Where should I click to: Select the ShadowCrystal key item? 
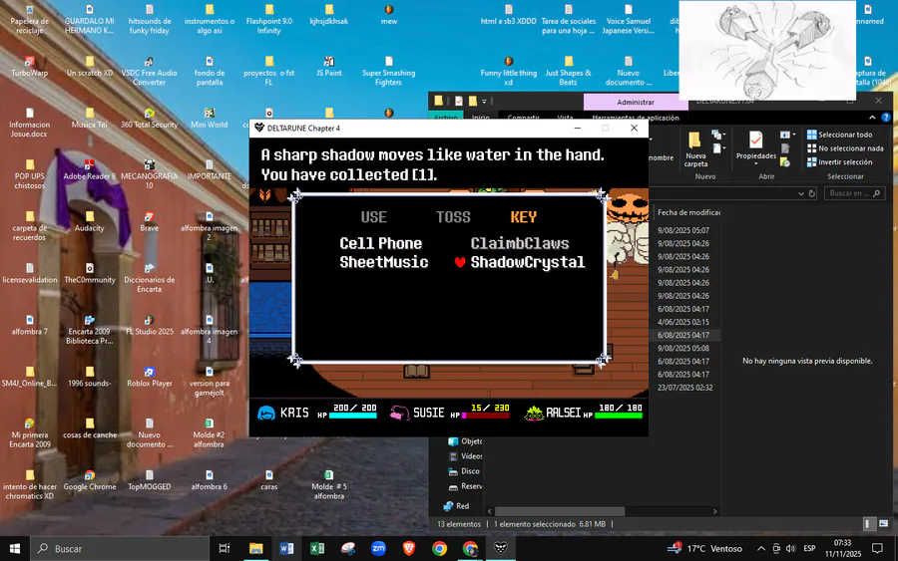pos(527,262)
